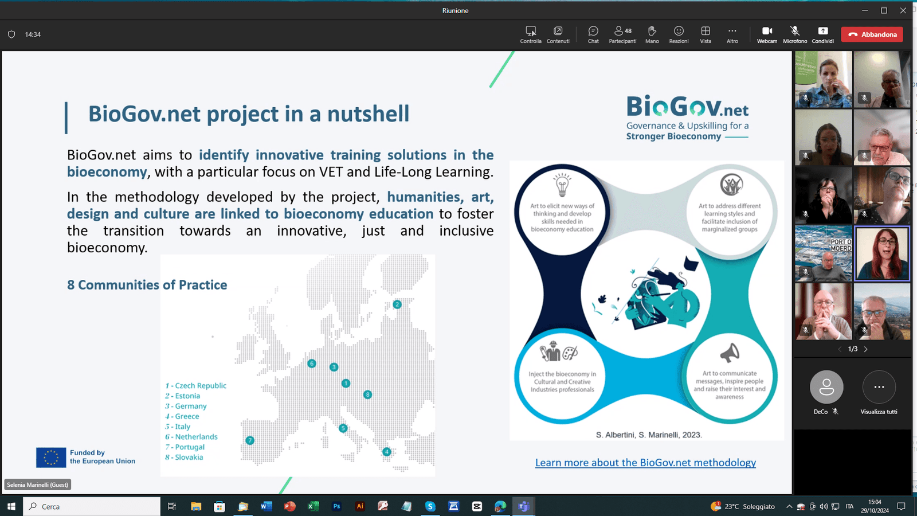Screen dimensions: 917x516
Task: Open Task View from the taskbar
Action: (171, 506)
